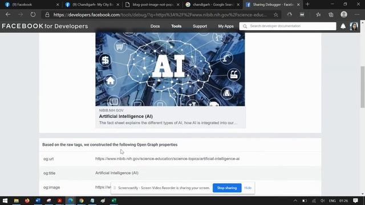
Task: Switch to the '(9) Facebook' tab
Action: pyautogui.click(x=32, y=5)
